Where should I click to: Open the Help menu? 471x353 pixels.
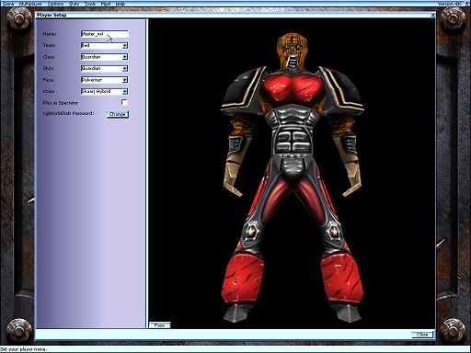tap(121, 4)
